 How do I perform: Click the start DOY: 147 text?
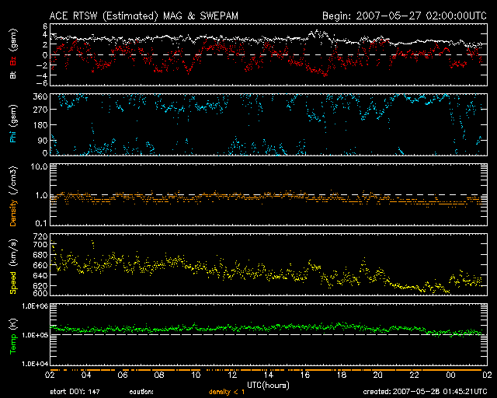(x=75, y=392)
